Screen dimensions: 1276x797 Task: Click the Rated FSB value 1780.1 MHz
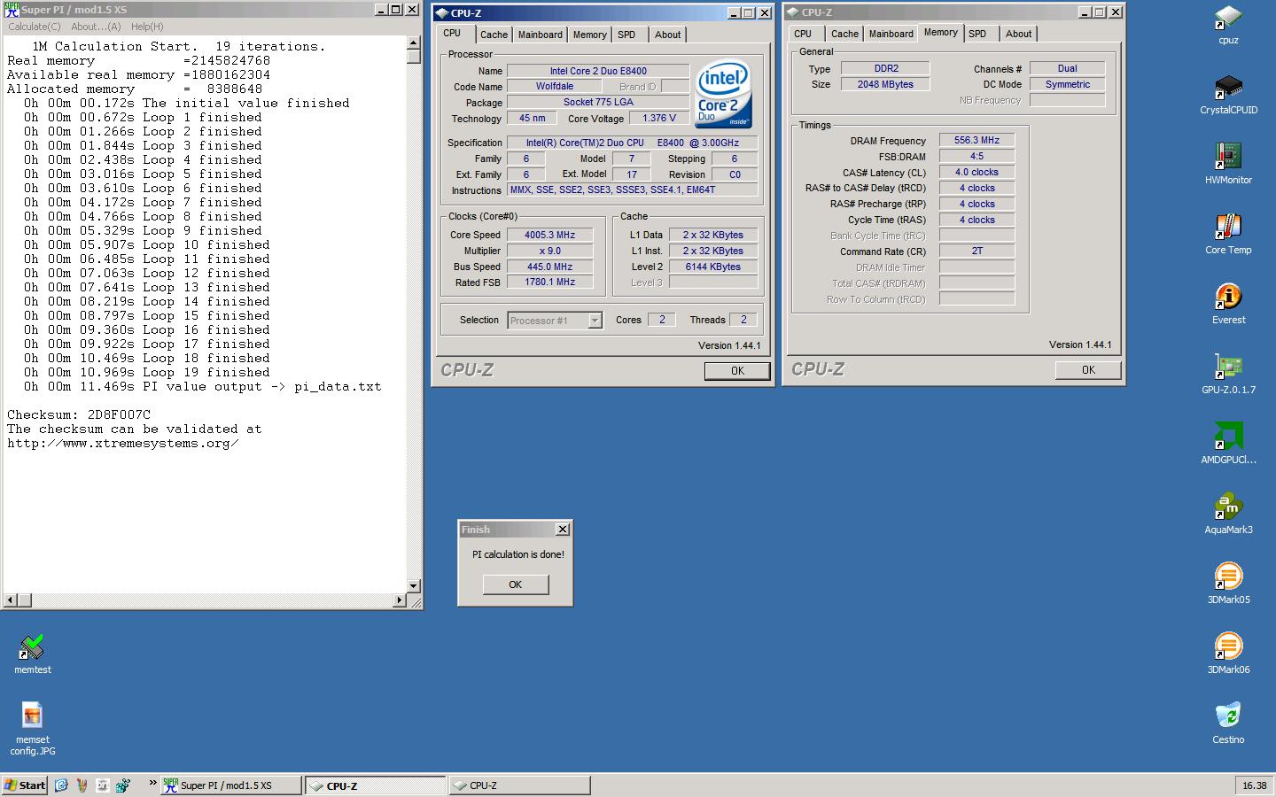tap(550, 282)
